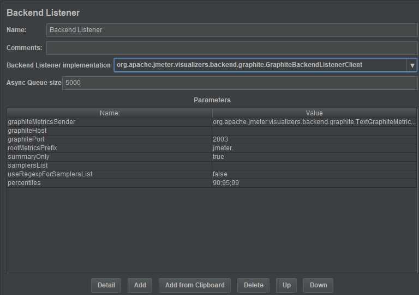Click the Comments input field
Screen dimensions: 419x295
(232, 48)
